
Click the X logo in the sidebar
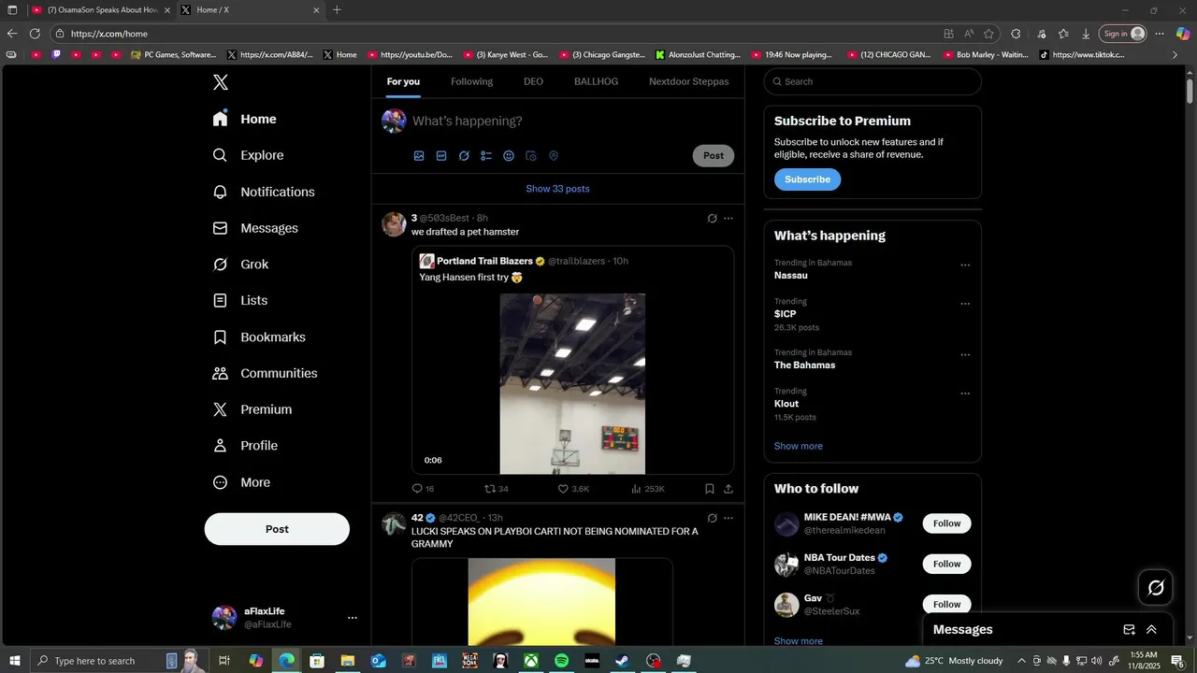[x=220, y=82]
